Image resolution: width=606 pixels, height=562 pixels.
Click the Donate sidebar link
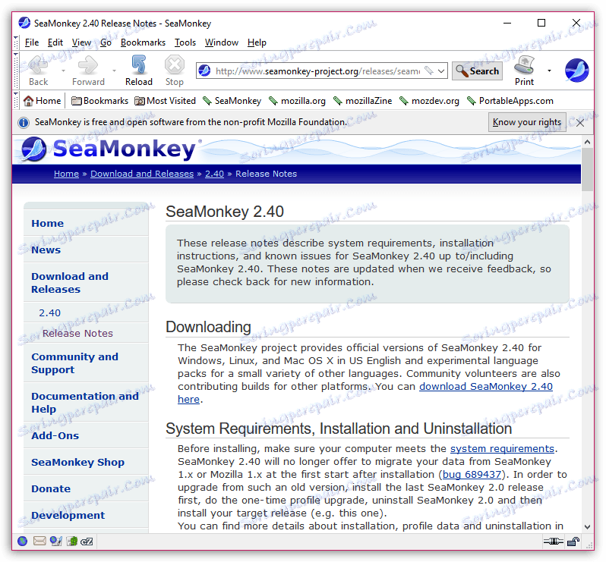click(x=51, y=488)
